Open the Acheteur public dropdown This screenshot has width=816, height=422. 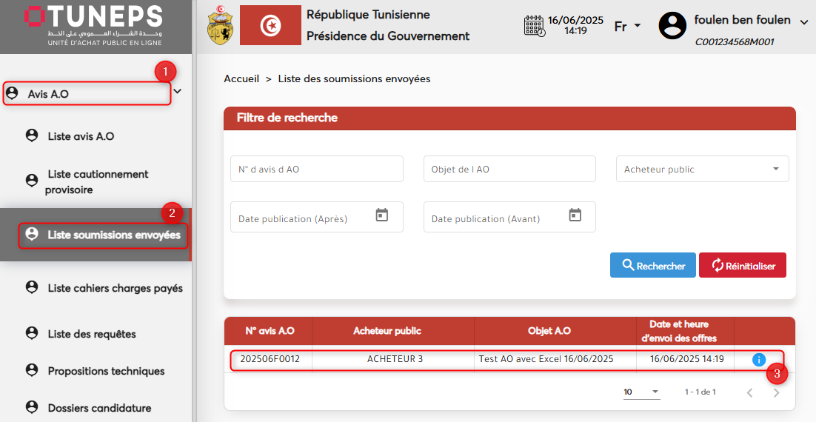702,169
